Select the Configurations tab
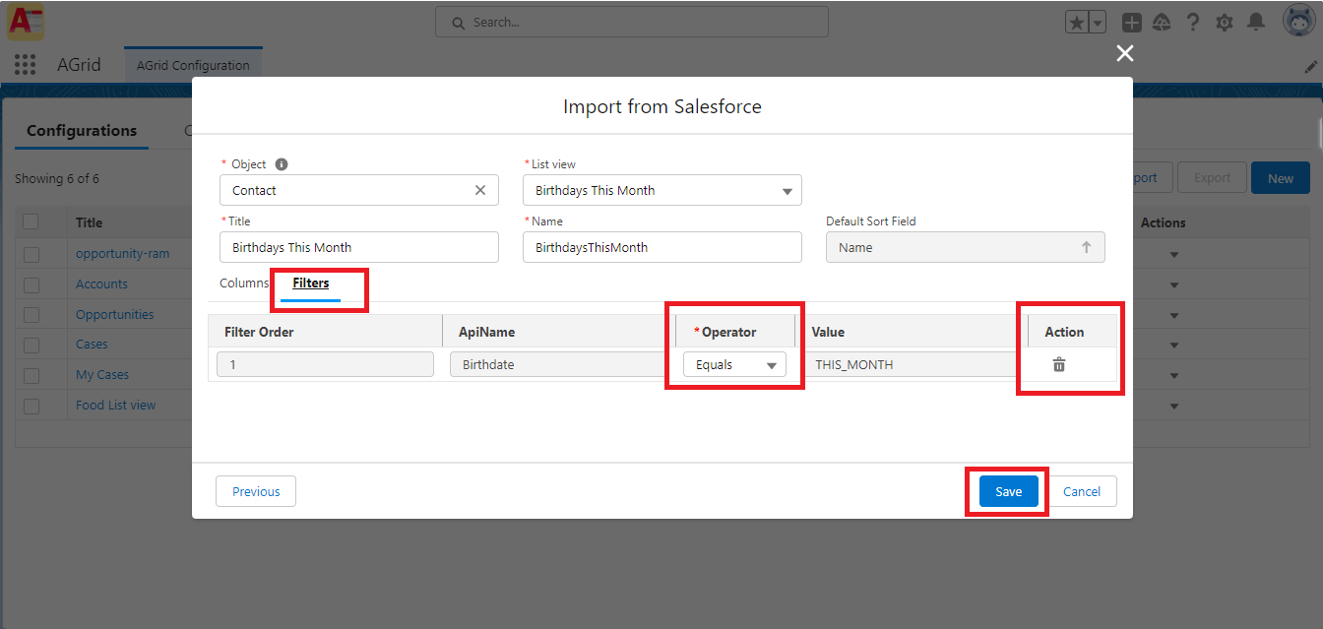 [82, 131]
